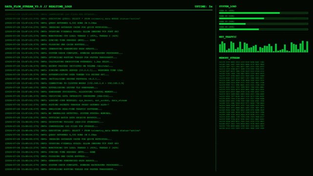
Task: Click the NET_TRAFFIC bar chart
Action: (264, 46)
